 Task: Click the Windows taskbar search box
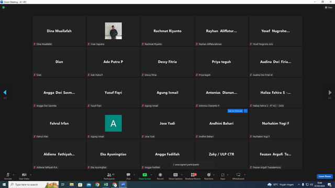[33, 184]
